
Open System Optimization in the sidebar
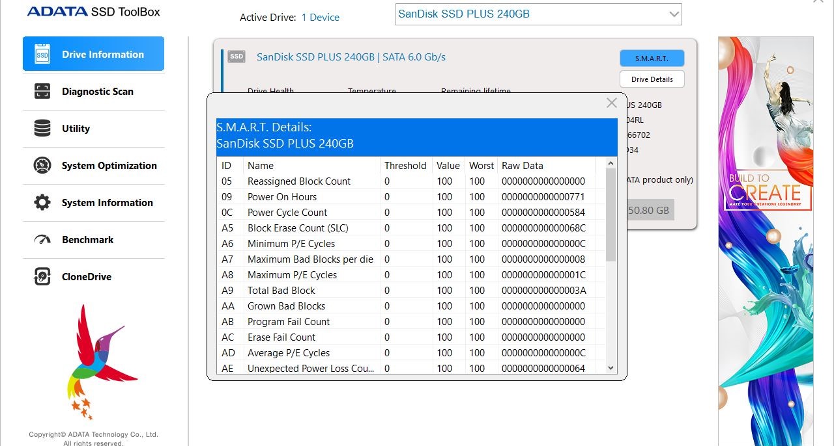point(93,166)
